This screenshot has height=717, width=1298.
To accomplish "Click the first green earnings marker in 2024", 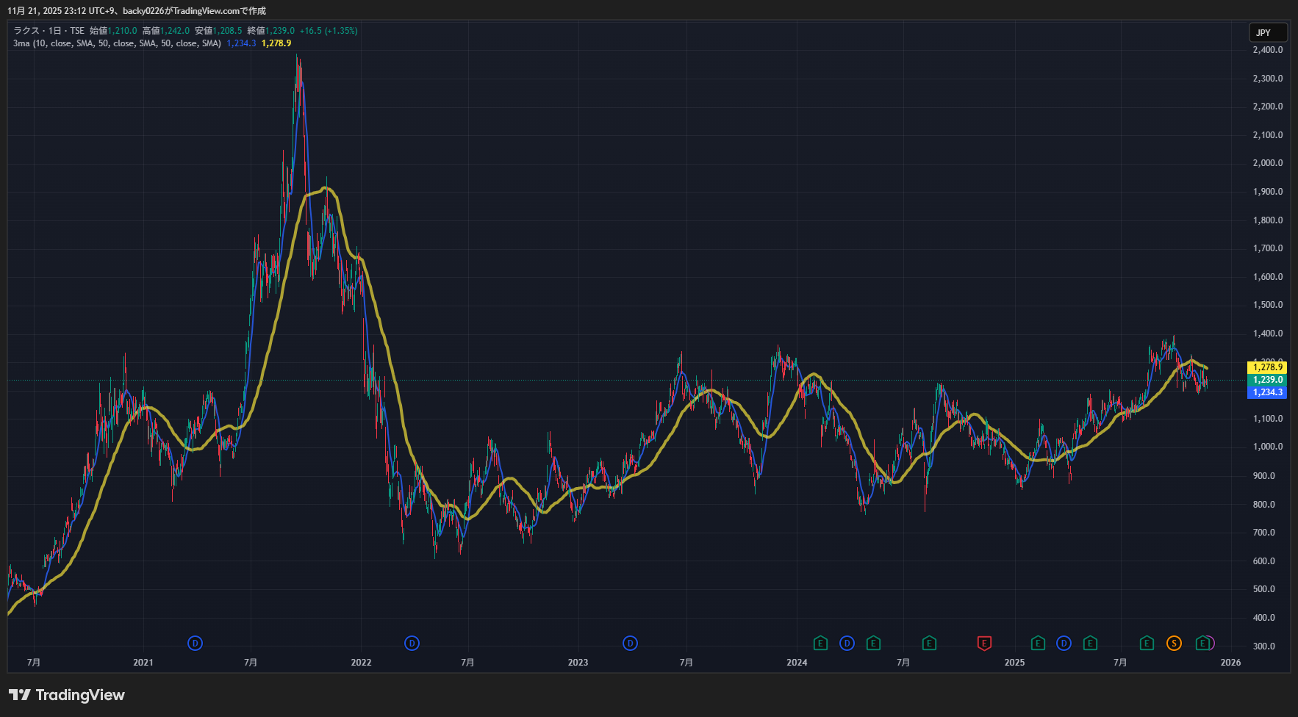I will pos(820,644).
